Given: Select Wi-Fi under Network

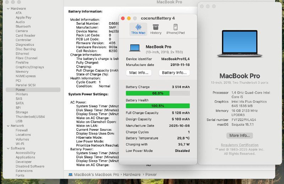Looking at the screenshot, I should tap(20, 144).
